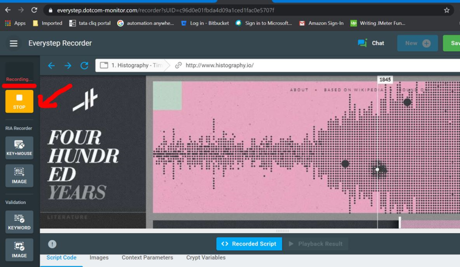The height and width of the screenshot is (267, 460).
Task: Add an Image validation
Action: [x=19, y=250]
